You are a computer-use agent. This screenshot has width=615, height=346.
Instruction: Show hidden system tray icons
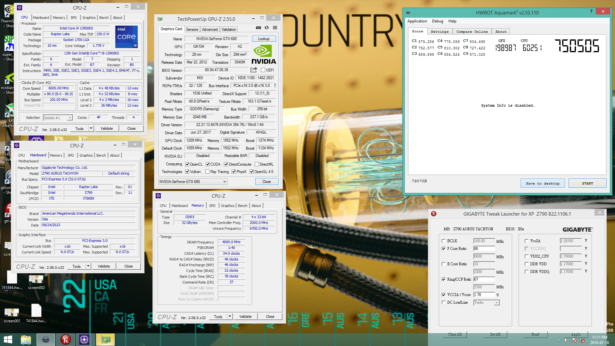559,340
